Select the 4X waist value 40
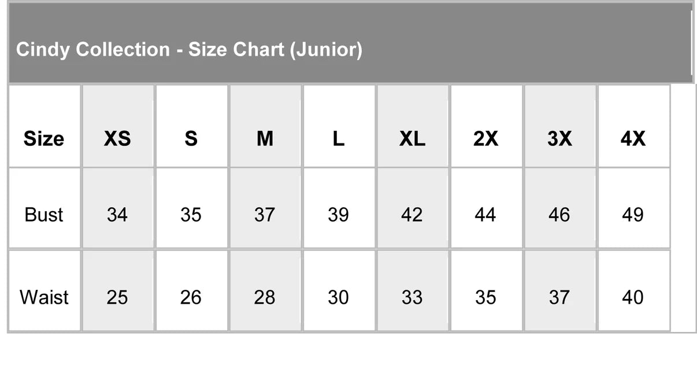This screenshot has height=365, width=697. [633, 297]
